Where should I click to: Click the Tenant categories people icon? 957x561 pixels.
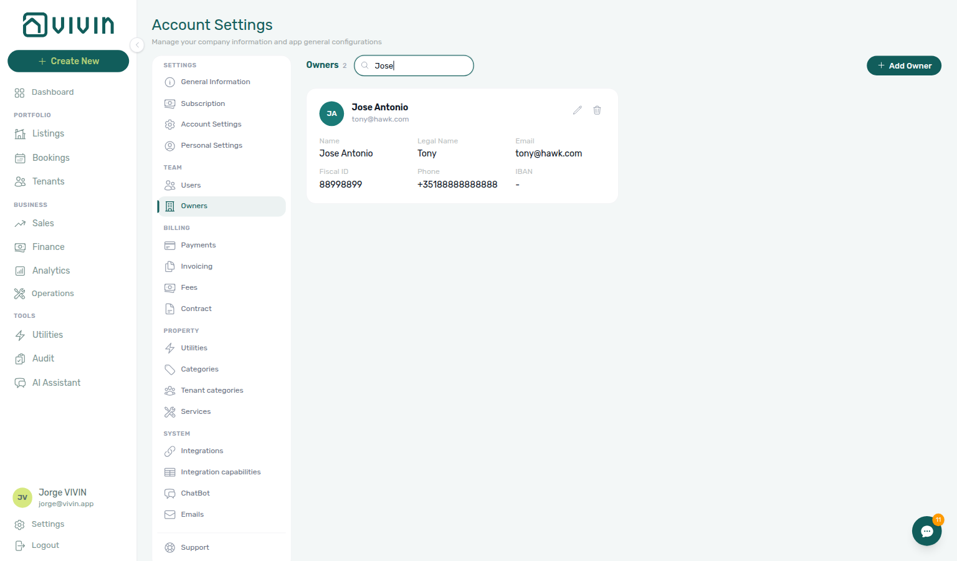[x=169, y=391]
